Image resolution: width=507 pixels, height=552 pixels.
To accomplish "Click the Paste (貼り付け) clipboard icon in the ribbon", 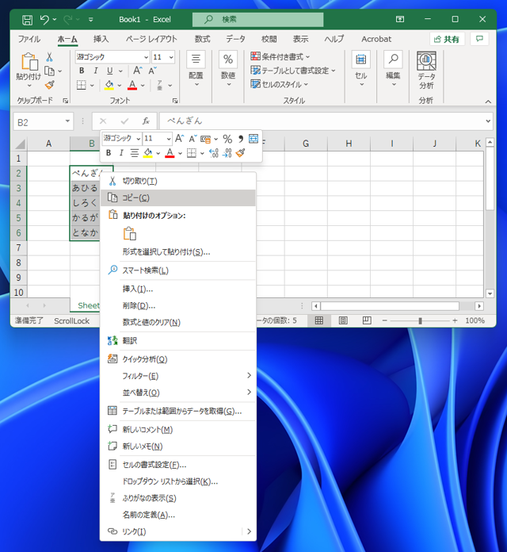I will click(x=28, y=68).
